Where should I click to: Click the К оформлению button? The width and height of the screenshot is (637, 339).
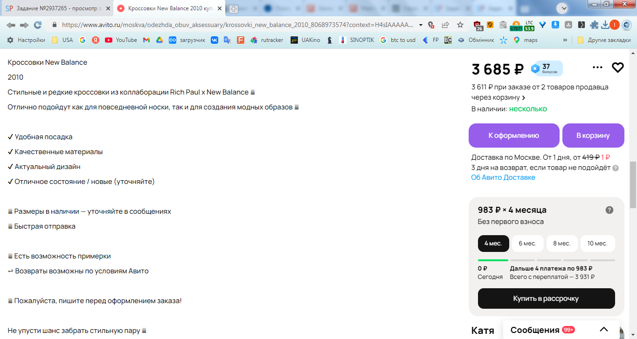514,136
